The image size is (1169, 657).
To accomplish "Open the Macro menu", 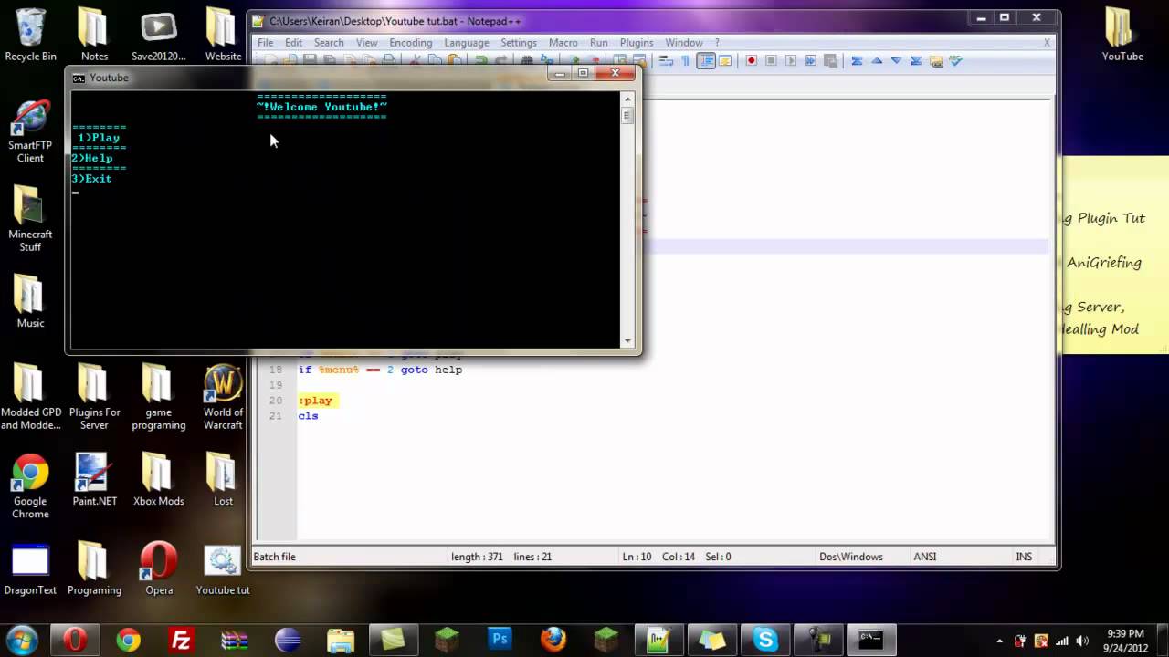I will click(x=563, y=43).
